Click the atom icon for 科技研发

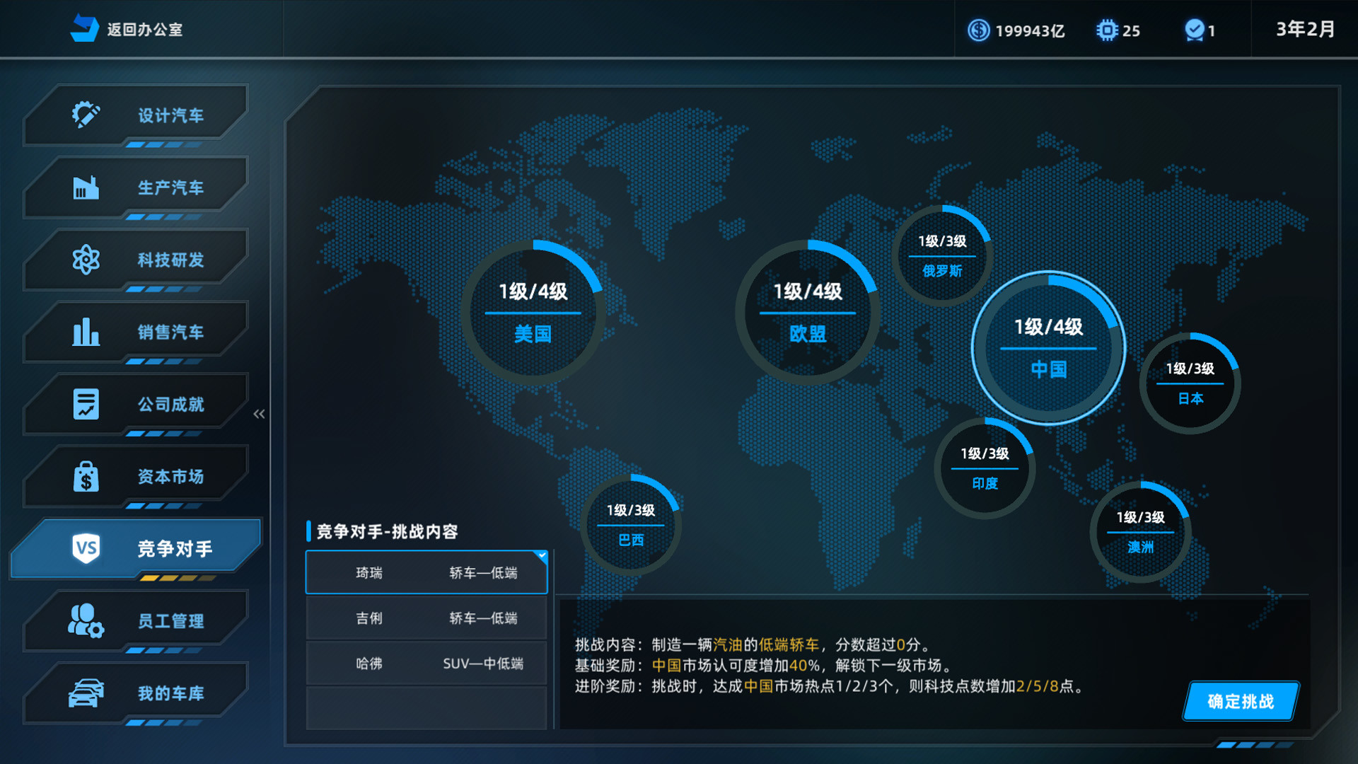click(85, 260)
